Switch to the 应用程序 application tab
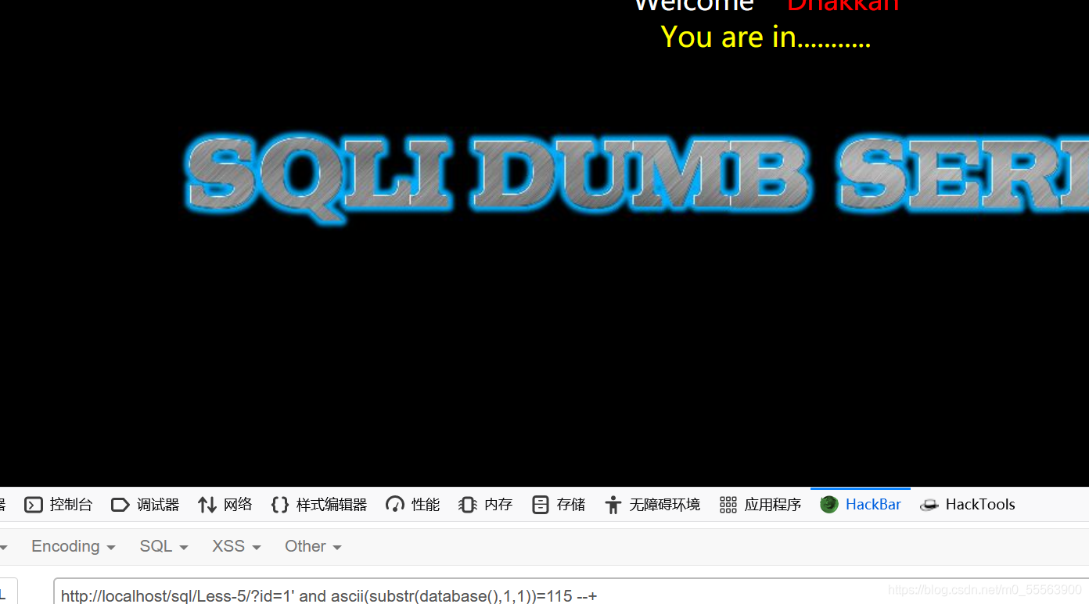Image resolution: width=1089 pixels, height=604 pixels. coord(760,505)
